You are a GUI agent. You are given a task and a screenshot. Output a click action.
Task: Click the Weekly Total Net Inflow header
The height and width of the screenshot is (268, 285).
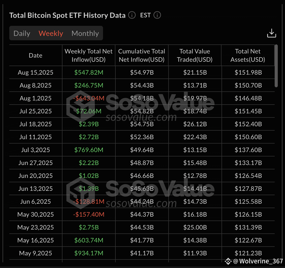coord(89,55)
